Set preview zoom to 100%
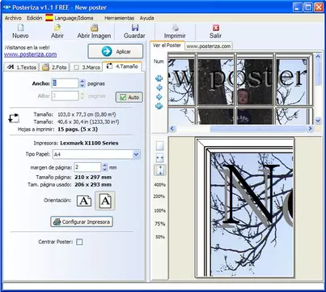The image size is (326, 292). [x=159, y=211]
